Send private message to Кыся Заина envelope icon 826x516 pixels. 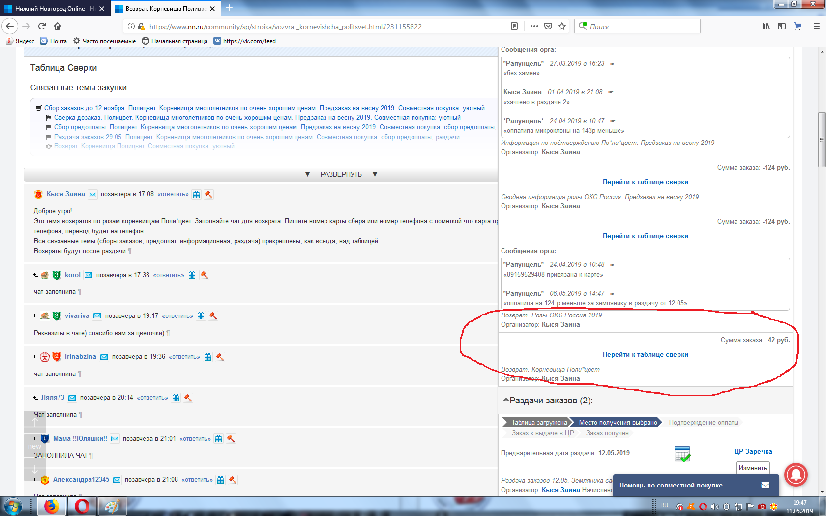[93, 194]
